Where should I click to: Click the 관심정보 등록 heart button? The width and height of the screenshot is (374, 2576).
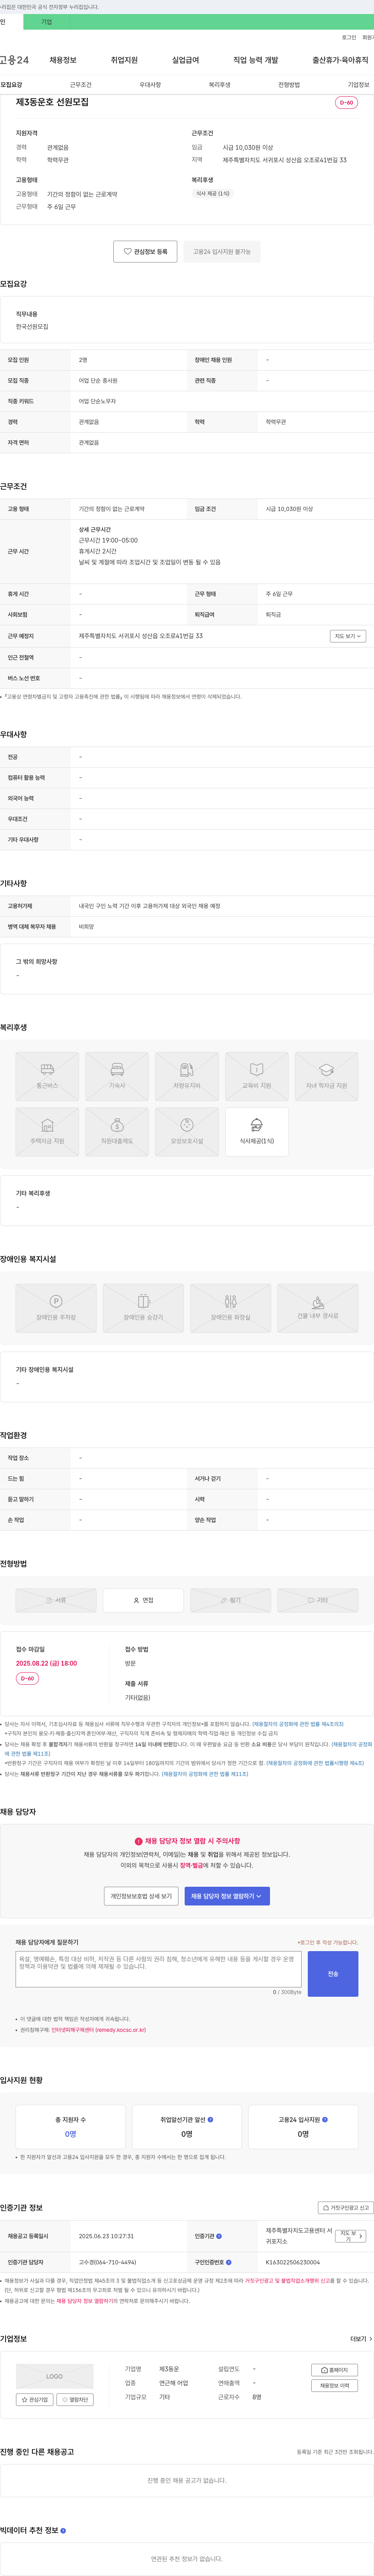(x=145, y=252)
